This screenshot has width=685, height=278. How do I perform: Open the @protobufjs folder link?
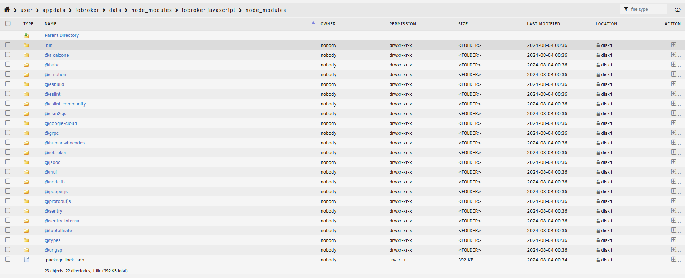[58, 201]
